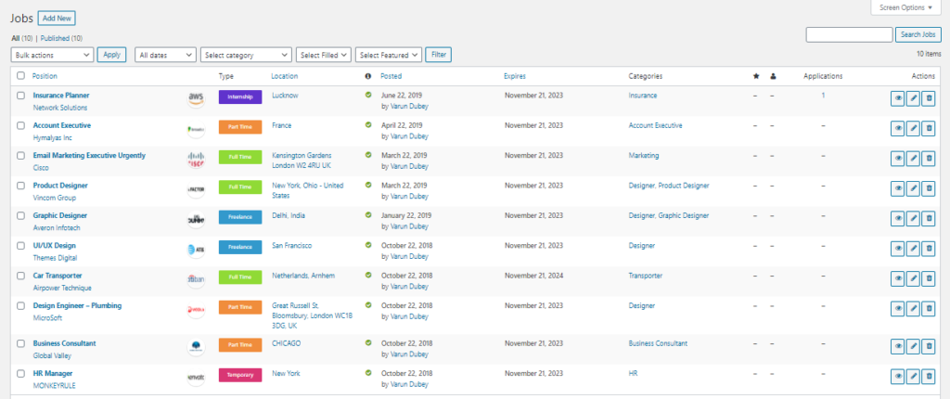View the Graphic Designer job via eye icon

897,218
